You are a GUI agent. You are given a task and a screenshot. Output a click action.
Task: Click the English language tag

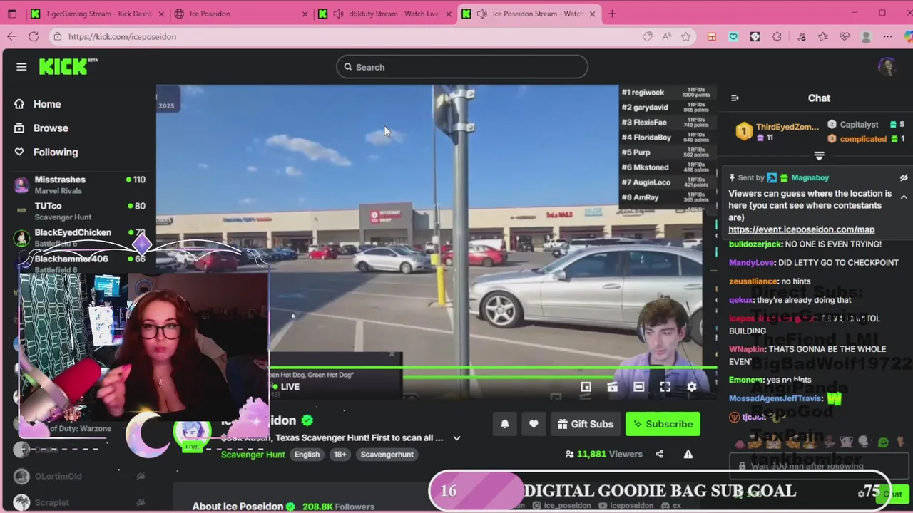[x=307, y=455]
